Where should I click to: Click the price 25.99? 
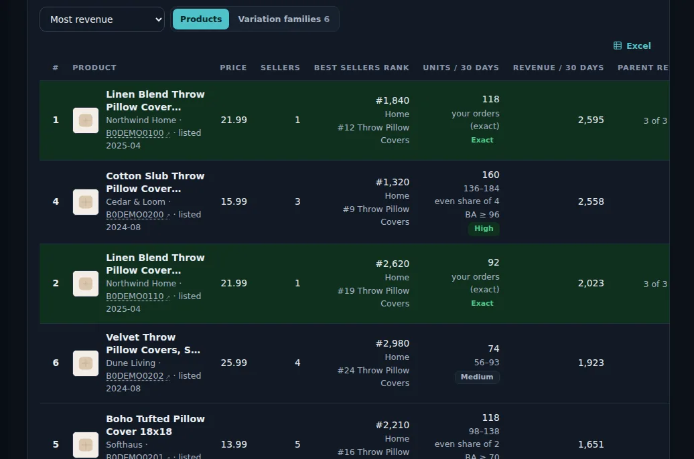tap(234, 363)
